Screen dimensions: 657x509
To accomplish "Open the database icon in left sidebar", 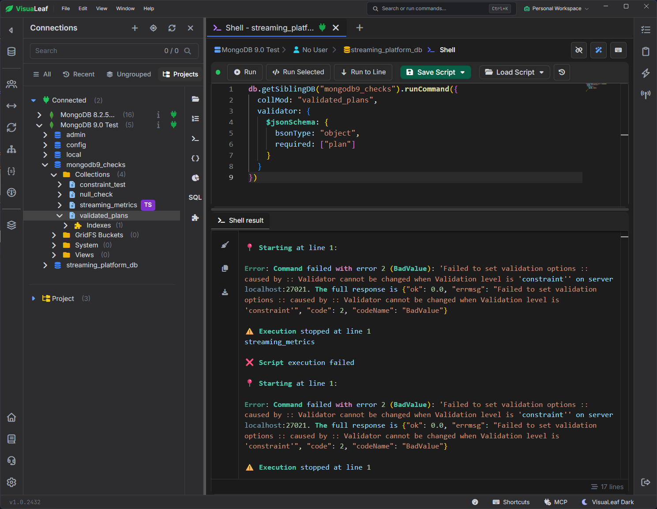I will click(11, 51).
